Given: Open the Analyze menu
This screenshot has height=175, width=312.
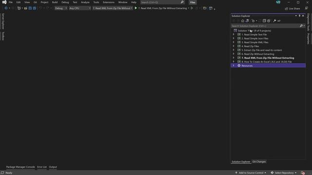Looking at the screenshot, I should click(x=85, y=2).
